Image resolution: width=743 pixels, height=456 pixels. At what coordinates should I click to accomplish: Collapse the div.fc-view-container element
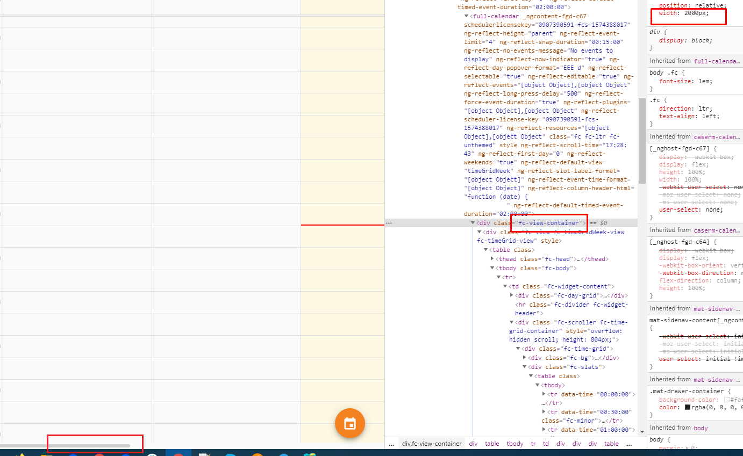coord(473,222)
